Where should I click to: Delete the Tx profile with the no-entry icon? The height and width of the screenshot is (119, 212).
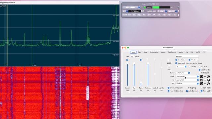pos(208,80)
